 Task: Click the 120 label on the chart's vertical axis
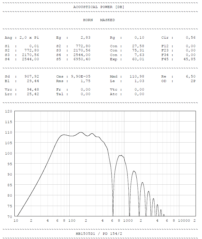tap(9, 111)
